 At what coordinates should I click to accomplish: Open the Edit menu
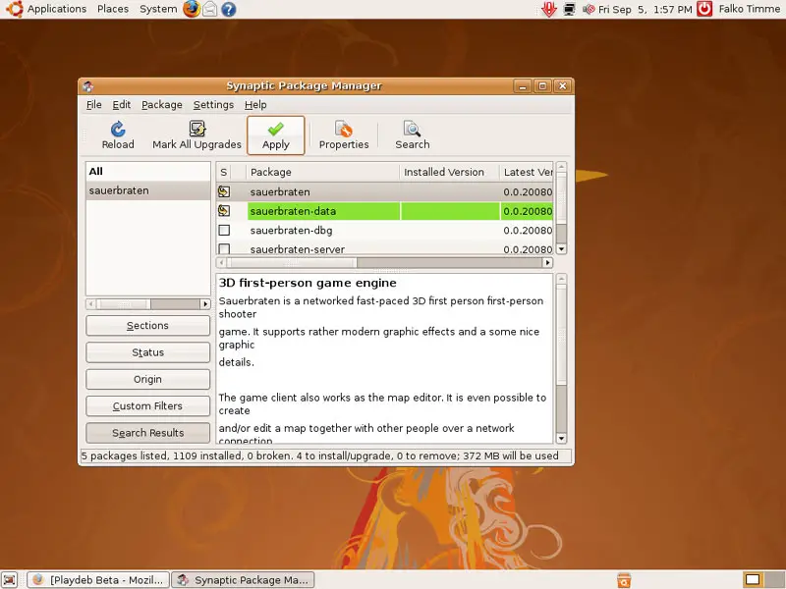(121, 105)
